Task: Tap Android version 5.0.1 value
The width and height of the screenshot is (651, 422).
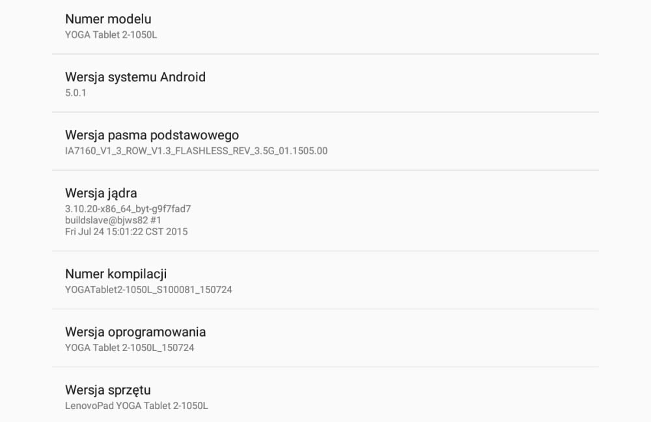Action: pos(76,92)
